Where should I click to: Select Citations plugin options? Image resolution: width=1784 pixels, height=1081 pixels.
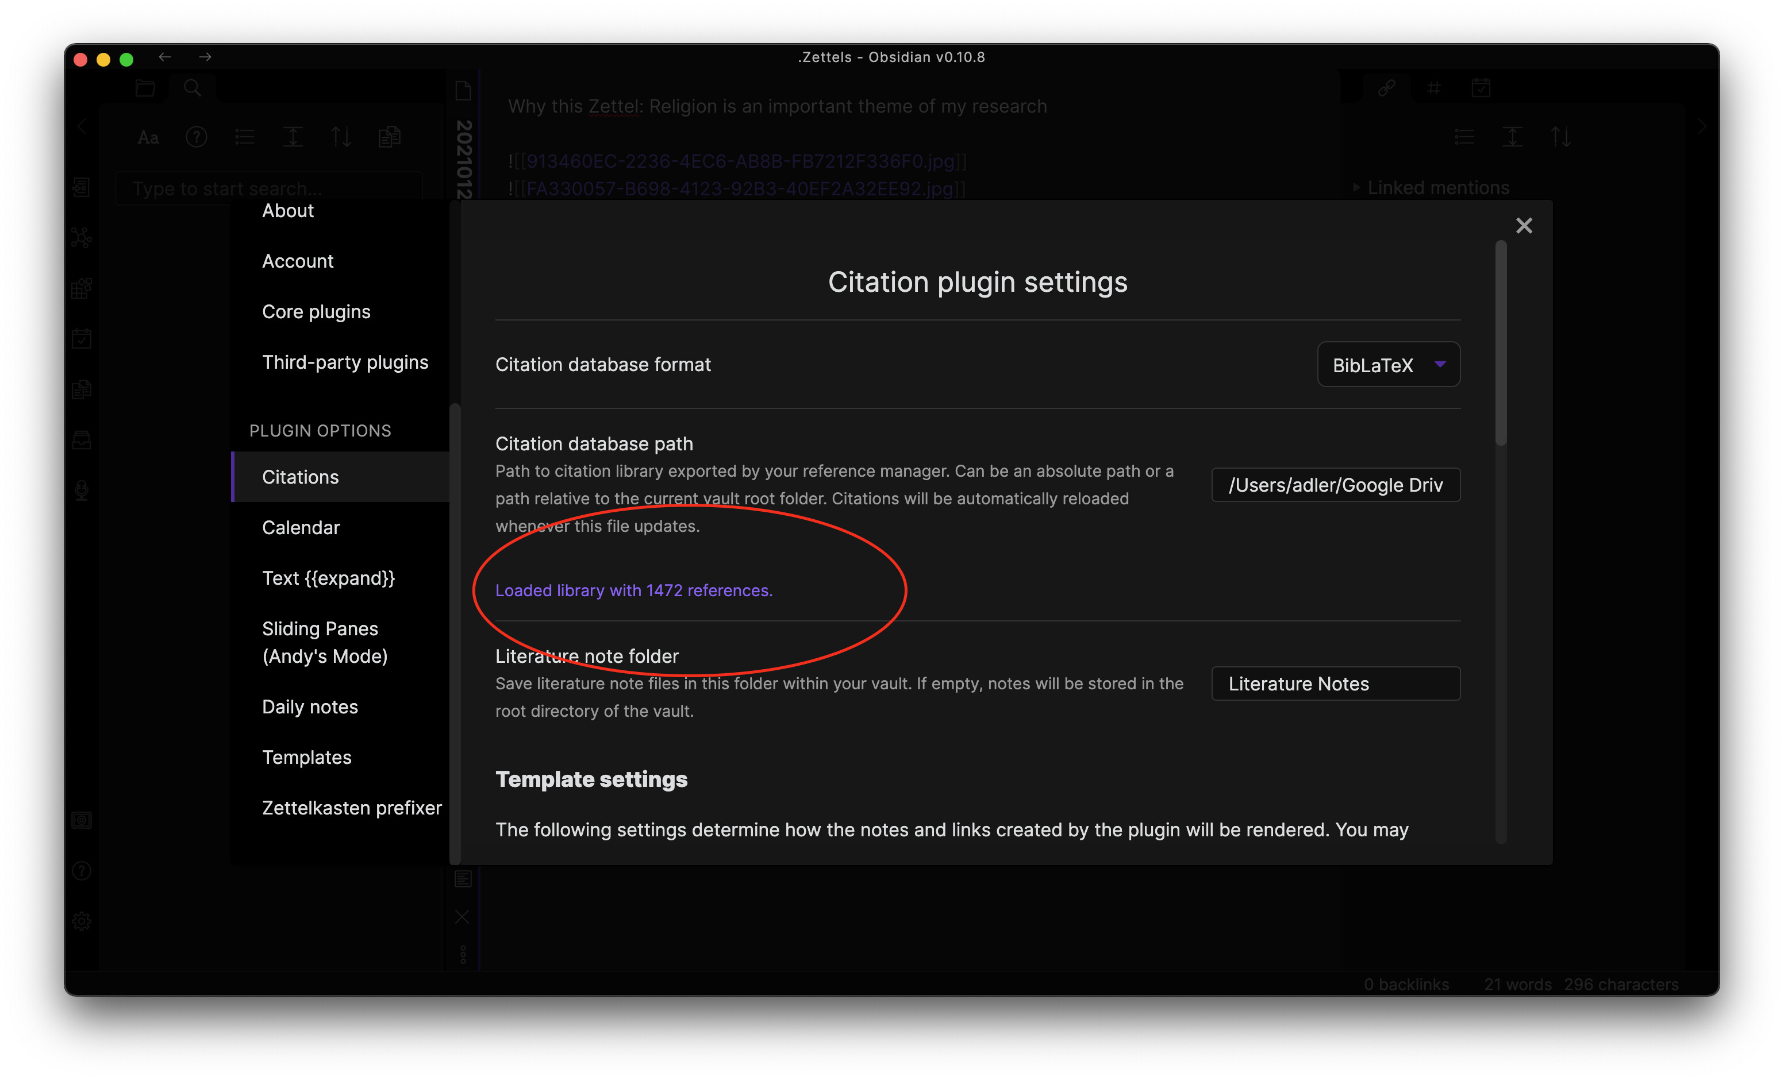click(340, 477)
